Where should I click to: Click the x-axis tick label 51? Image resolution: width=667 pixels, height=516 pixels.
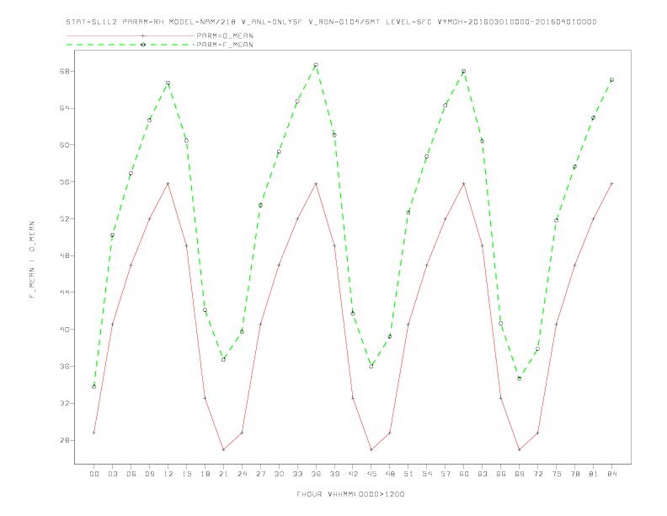(408, 474)
